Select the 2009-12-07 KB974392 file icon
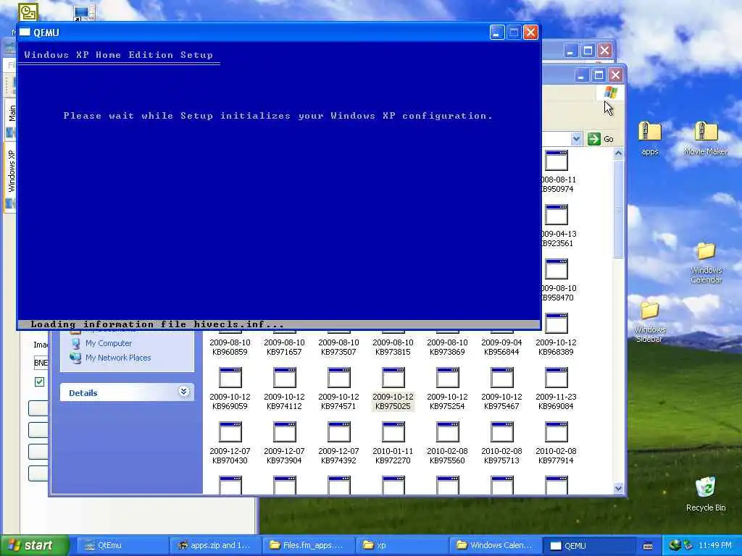742x556 pixels. tap(339, 432)
